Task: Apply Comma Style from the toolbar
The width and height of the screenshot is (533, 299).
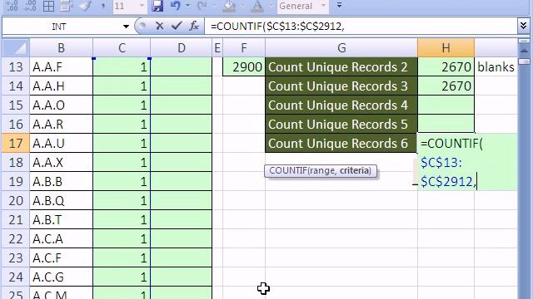Action: click(x=102, y=6)
